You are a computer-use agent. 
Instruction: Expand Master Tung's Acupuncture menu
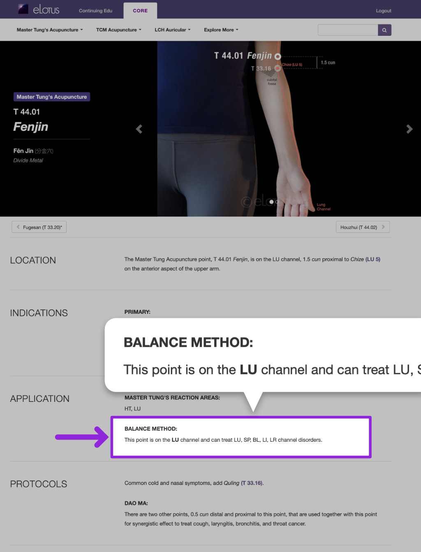tap(50, 30)
